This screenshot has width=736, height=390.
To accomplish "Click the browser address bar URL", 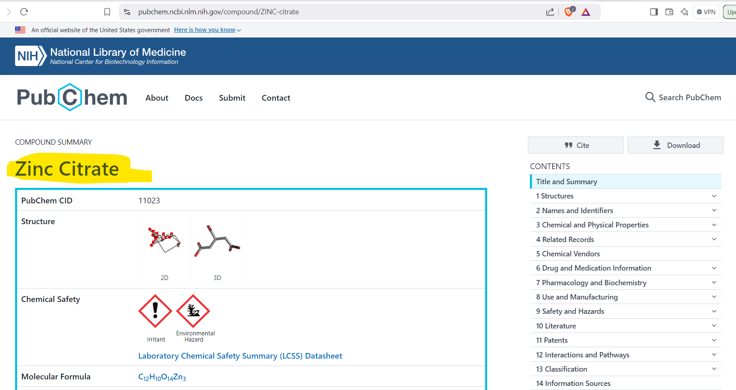I will (218, 12).
